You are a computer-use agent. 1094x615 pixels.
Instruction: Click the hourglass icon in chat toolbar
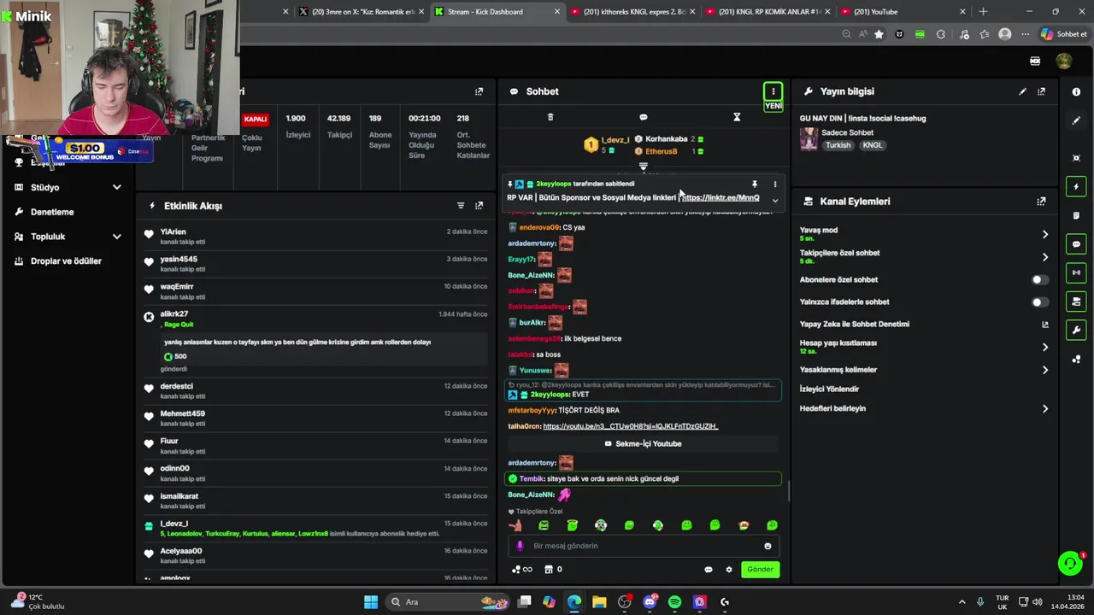tap(737, 117)
